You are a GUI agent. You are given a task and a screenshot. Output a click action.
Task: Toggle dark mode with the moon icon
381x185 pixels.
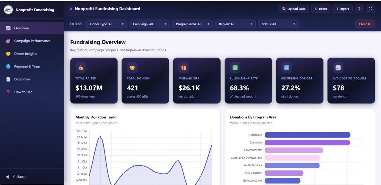(x=359, y=9)
